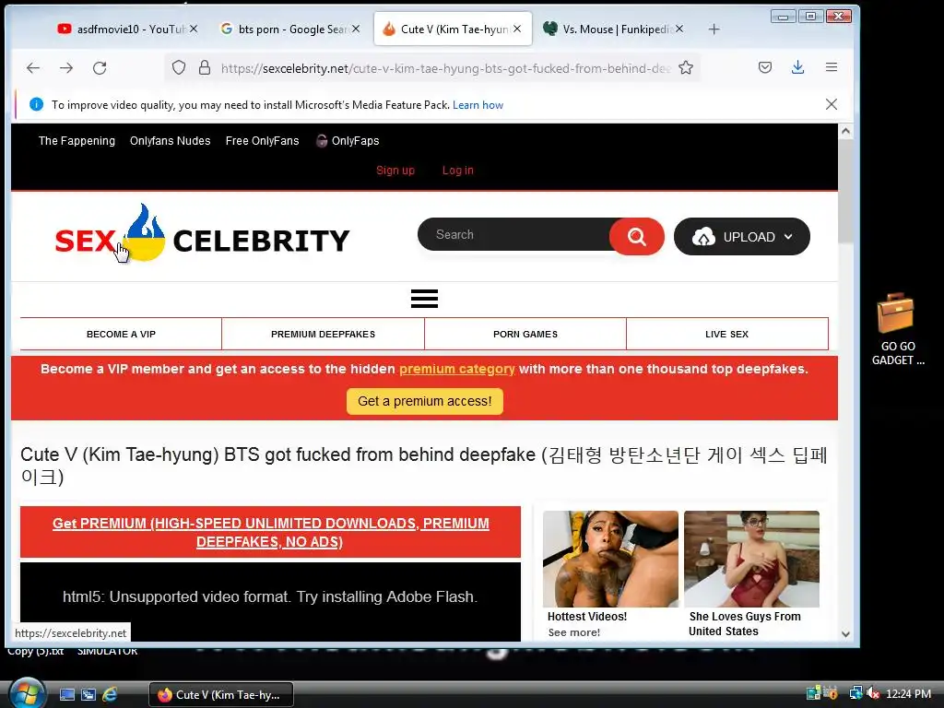Click the site's flame logo
The width and height of the screenshot is (944, 708).
pos(143,232)
